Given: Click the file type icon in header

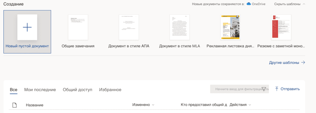Looking at the screenshot, I should tap(15, 105).
